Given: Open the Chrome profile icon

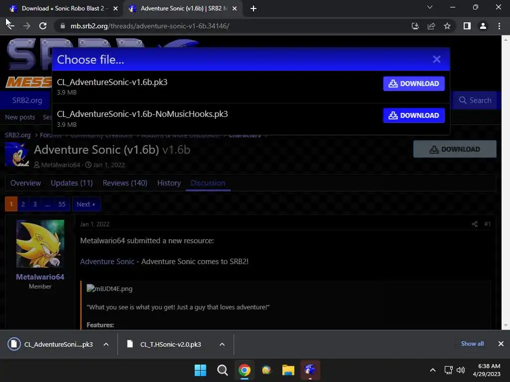Looking at the screenshot, I should [483, 26].
